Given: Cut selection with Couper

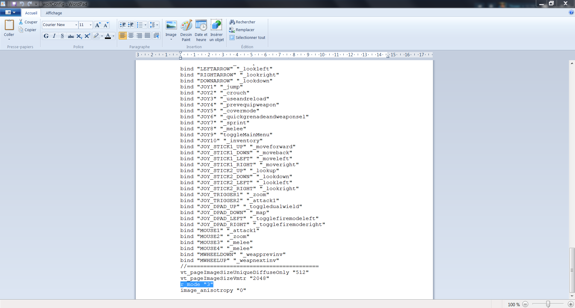Looking at the screenshot, I should pos(28,22).
